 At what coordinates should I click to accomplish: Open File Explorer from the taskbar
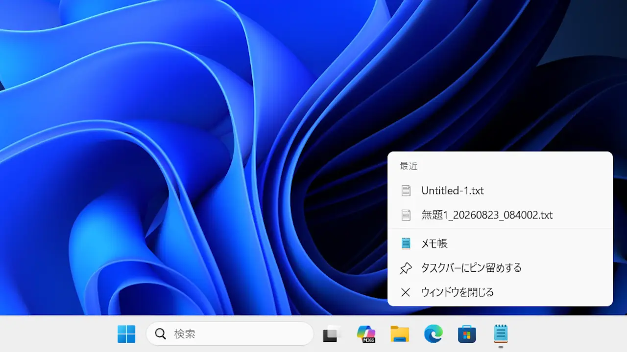pyautogui.click(x=400, y=334)
